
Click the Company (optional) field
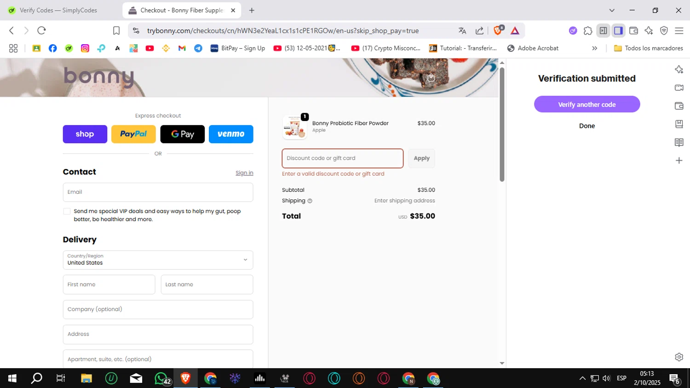coord(158,309)
